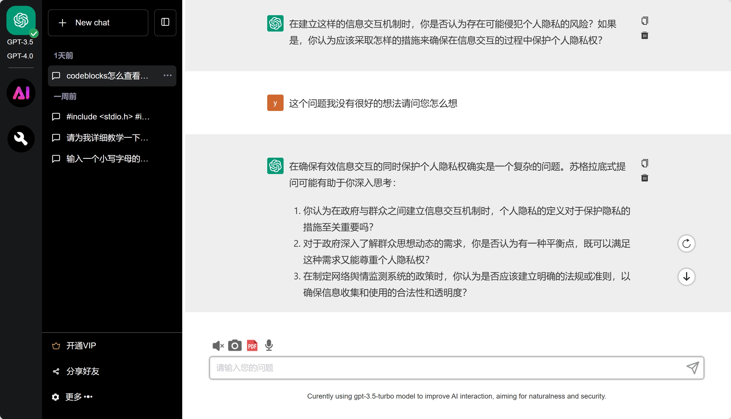Toggle the sidebar collapse panel button

[x=165, y=22]
